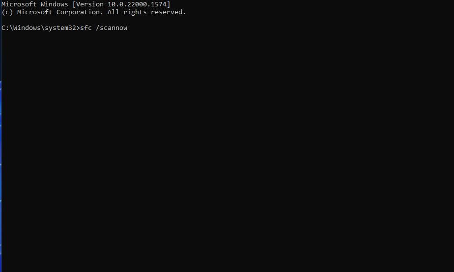Click the blank line below the copyright notice
The height and width of the screenshot is (272, 454).
(x=227, y=20)
